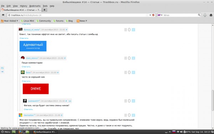Go back using the browser back arrow
The width and height of the screenshot is (214, 134).
click(3, 15)
